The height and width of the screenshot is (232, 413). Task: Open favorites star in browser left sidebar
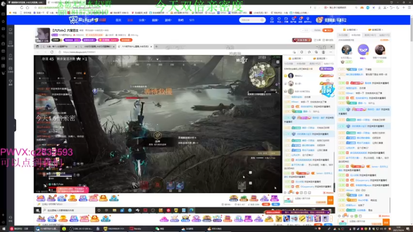coord(3,21)
